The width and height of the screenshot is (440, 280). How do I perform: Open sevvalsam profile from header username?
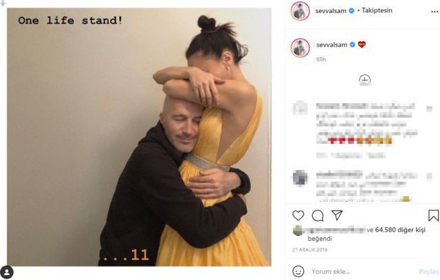[331, 11]
